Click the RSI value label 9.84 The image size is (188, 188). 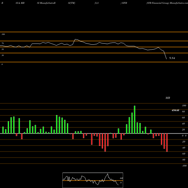coord(172,58)
